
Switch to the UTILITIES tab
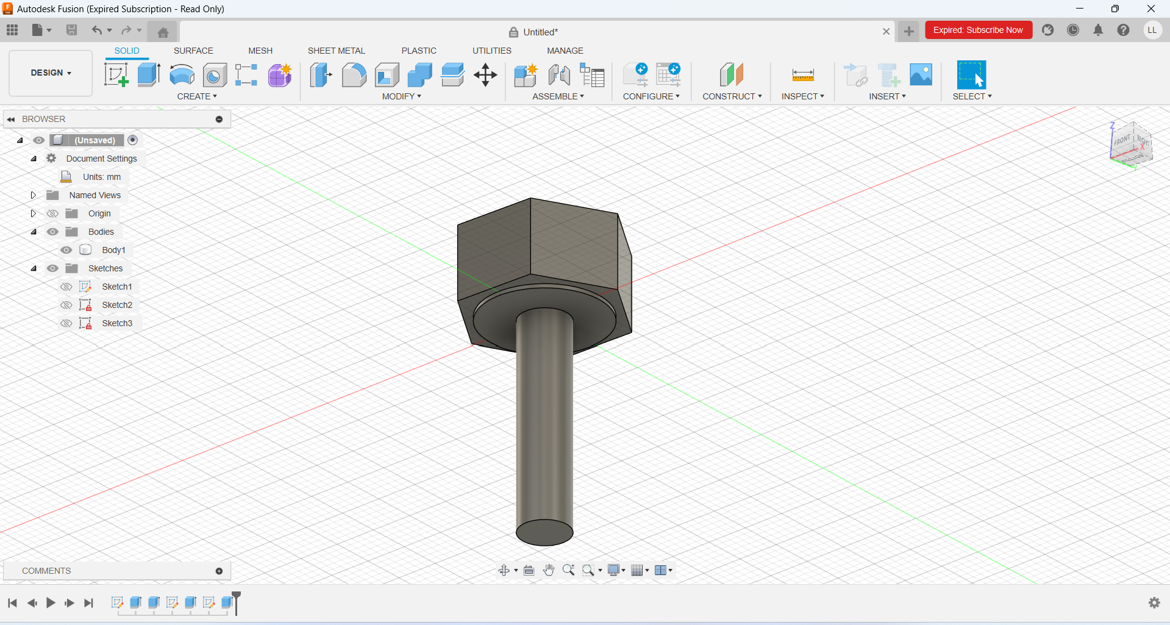click(492, 51)
